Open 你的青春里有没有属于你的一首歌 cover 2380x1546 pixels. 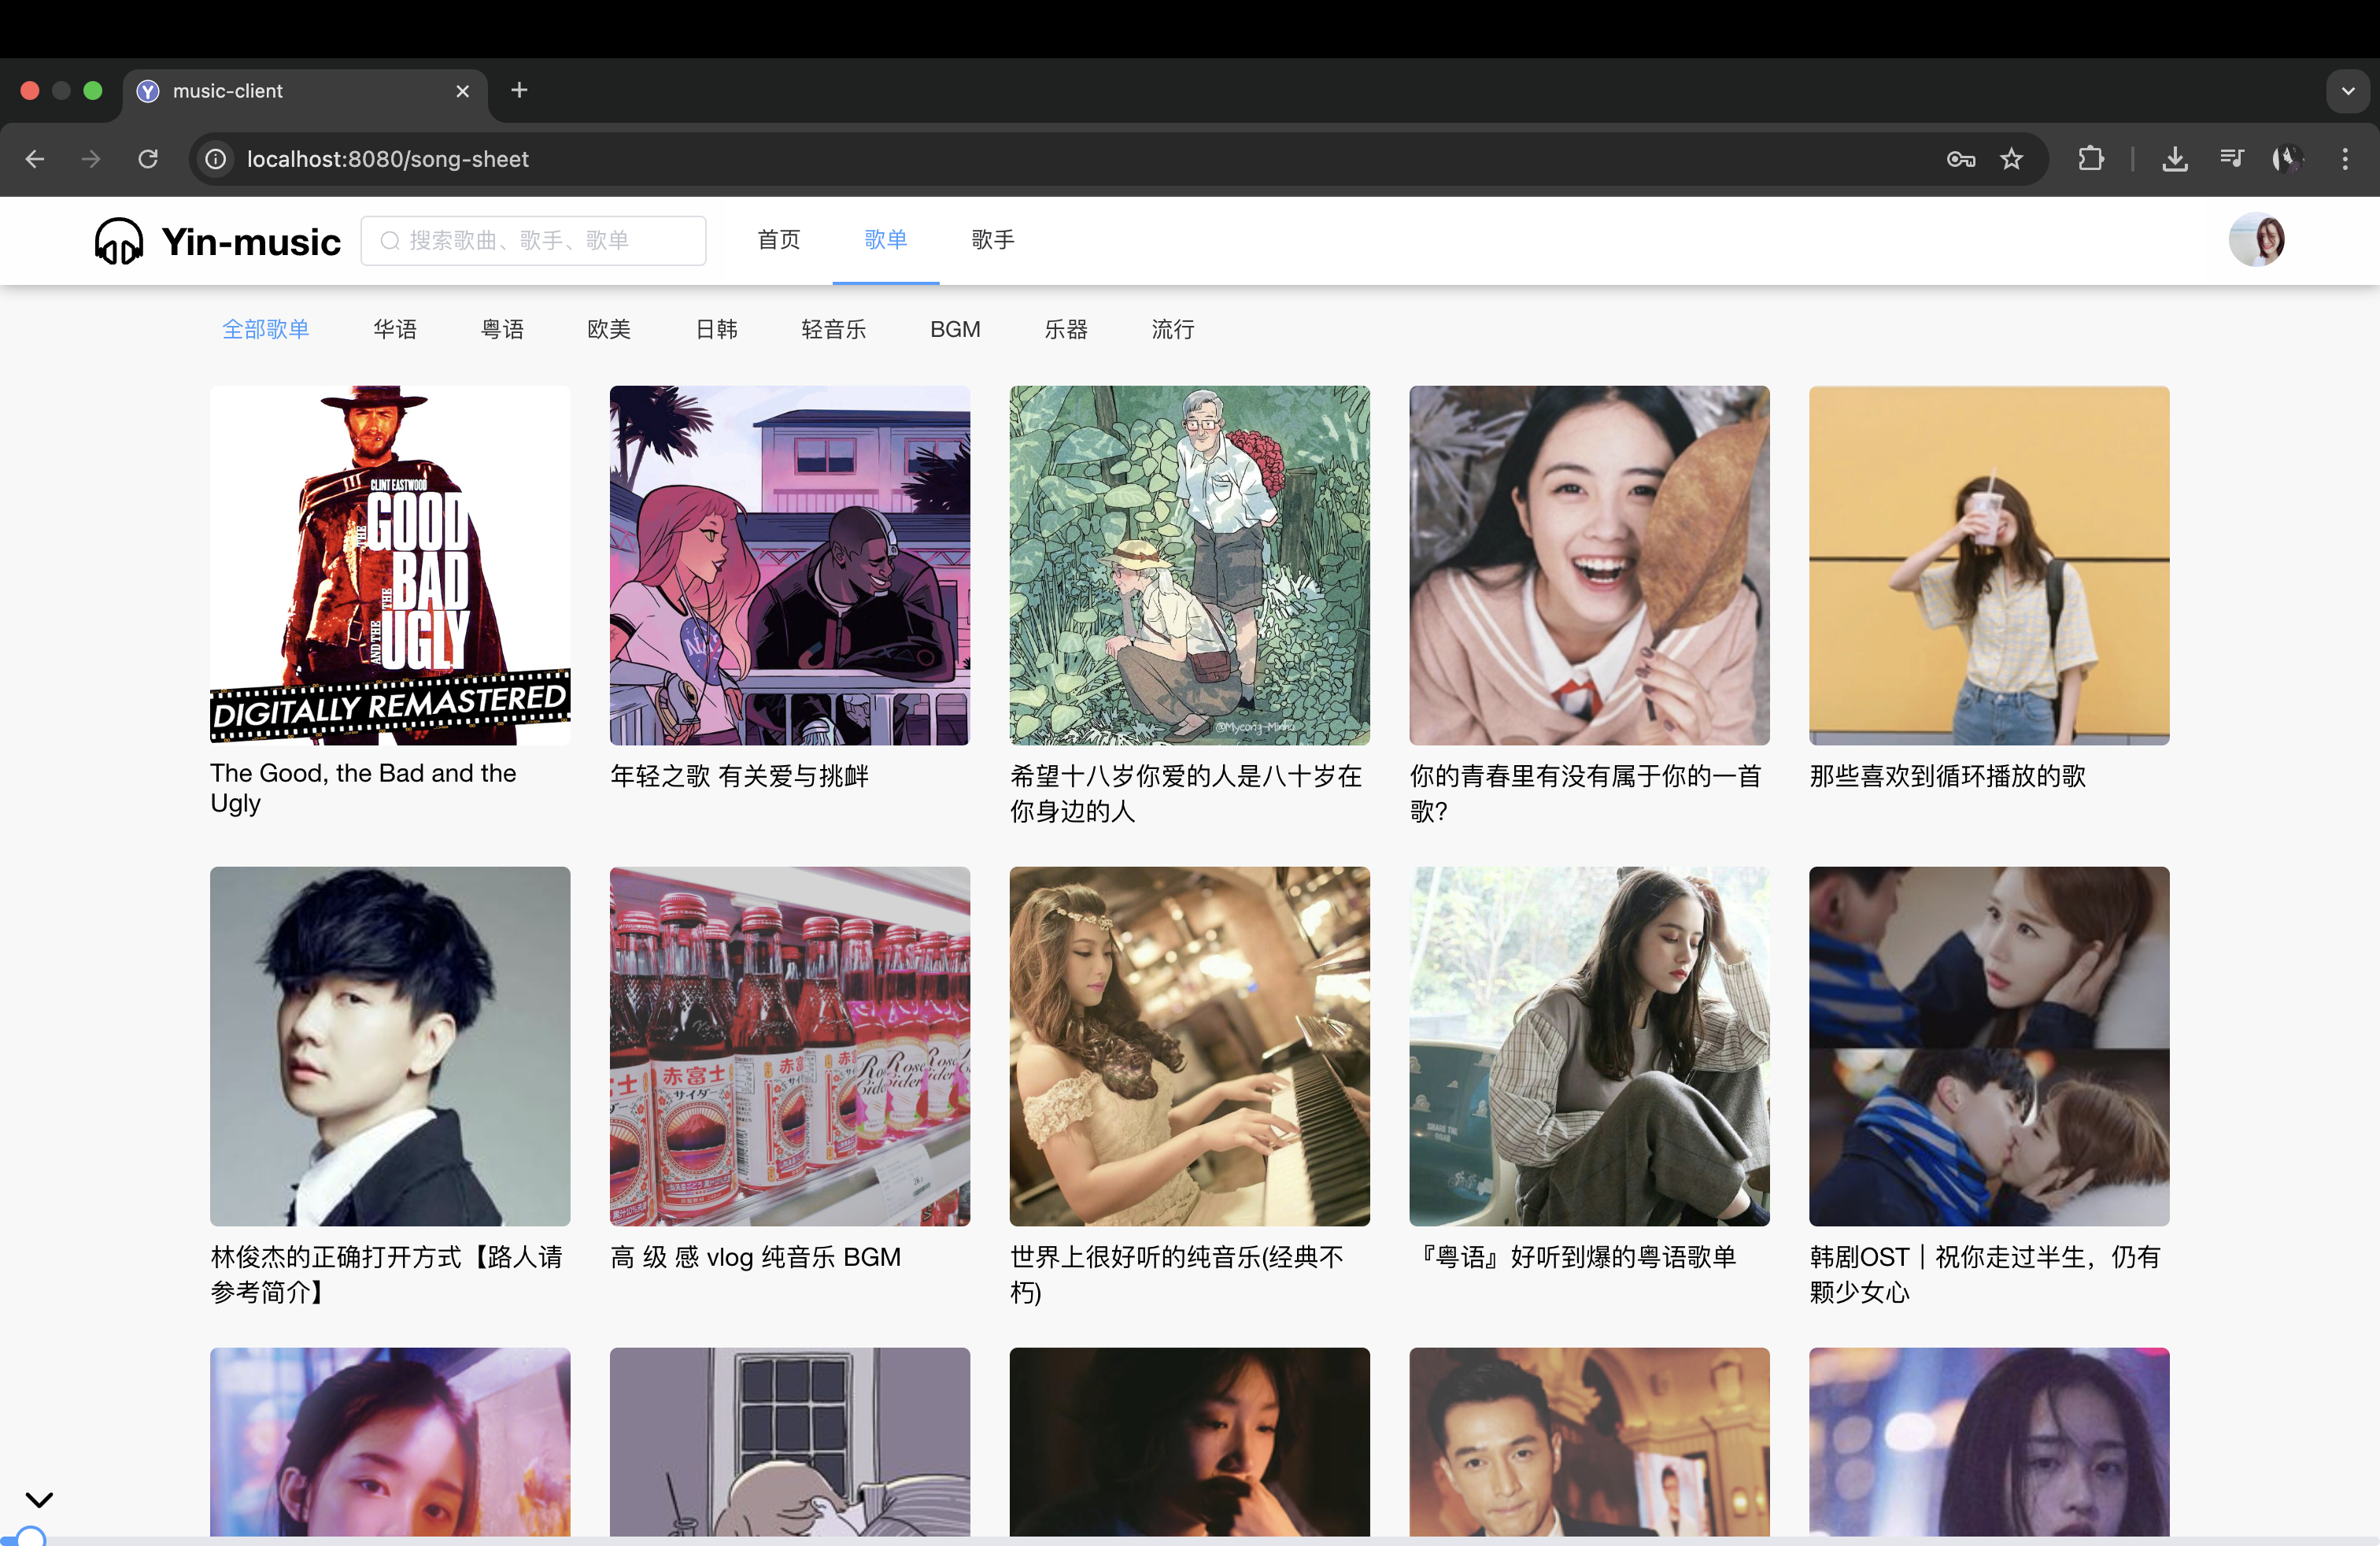tap(1590, 565)
